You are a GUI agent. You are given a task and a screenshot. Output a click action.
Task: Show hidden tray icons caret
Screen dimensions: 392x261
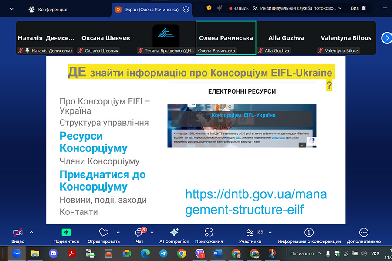coord(319,254)
